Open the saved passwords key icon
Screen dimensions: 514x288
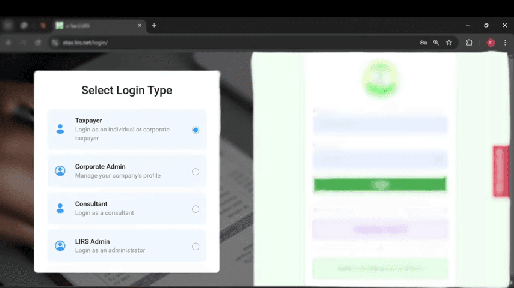[x=423, y=43]
